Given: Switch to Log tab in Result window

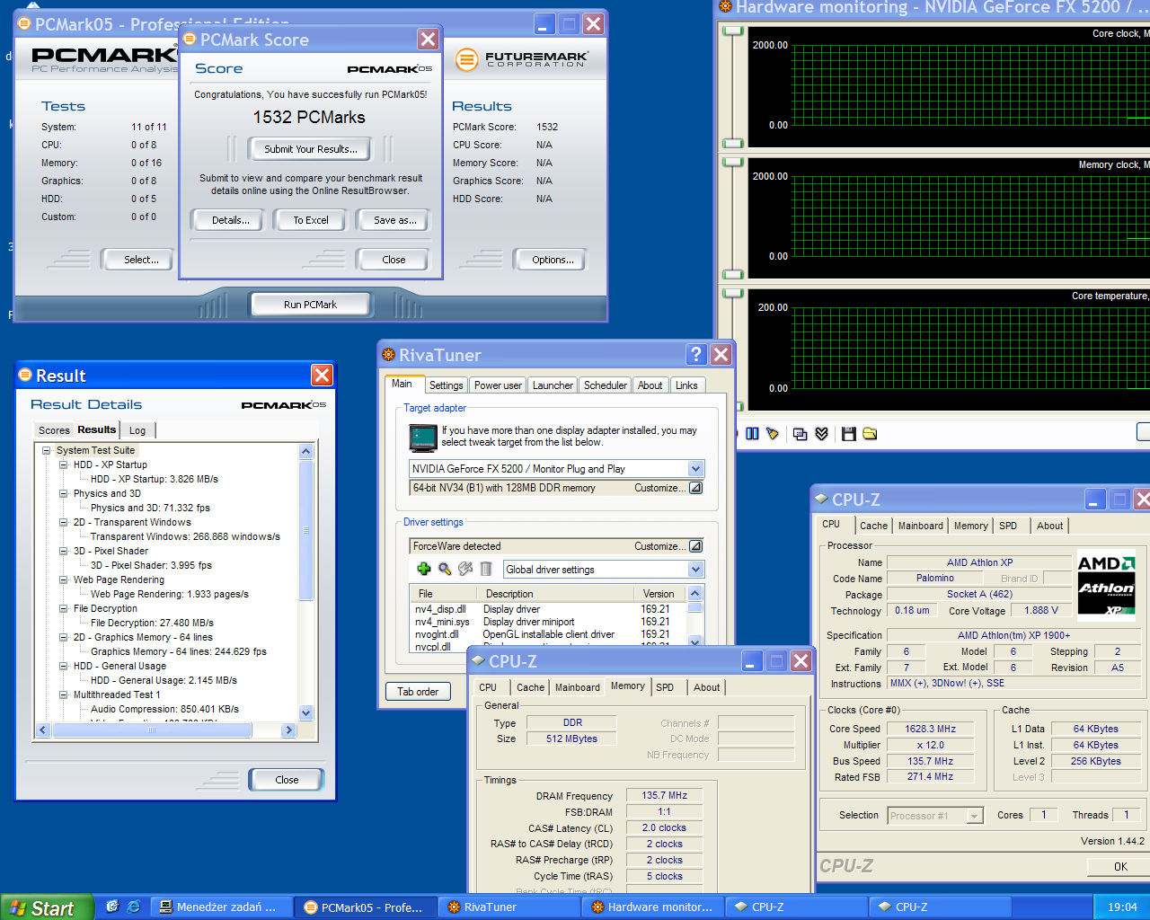Looking at the screenshot, I should click(x=137, y=430).
